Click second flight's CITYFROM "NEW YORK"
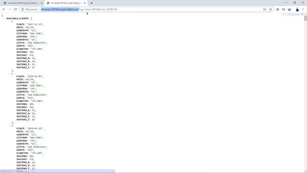307x173 pixels. pyautogui.click(x=35, y=86)
